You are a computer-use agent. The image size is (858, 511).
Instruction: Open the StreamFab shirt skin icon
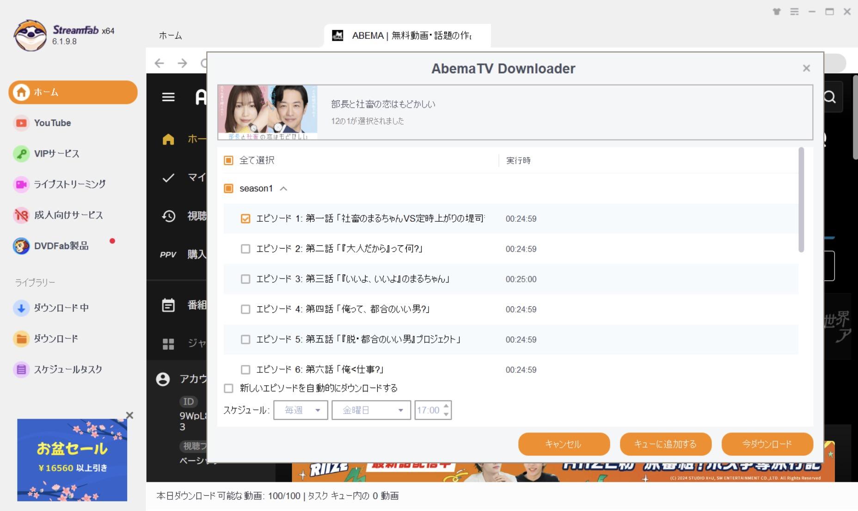click(777, 12)
